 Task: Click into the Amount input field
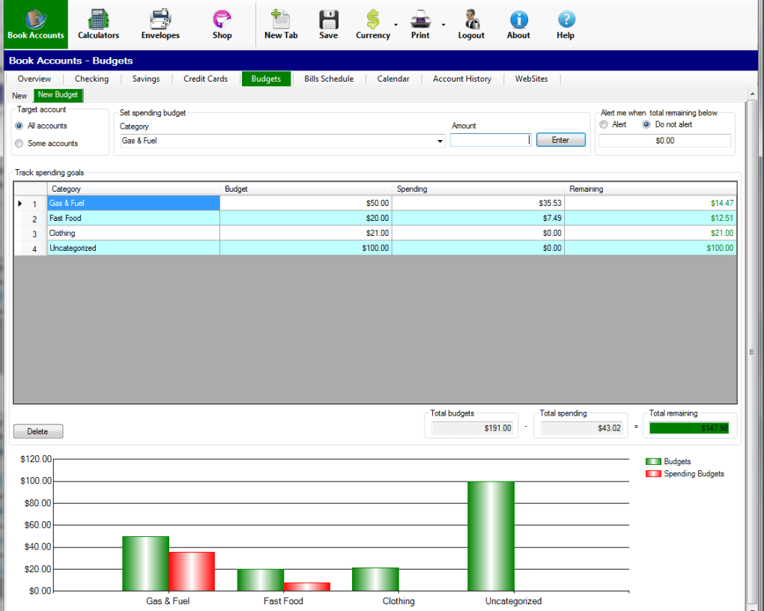[490, 140]
